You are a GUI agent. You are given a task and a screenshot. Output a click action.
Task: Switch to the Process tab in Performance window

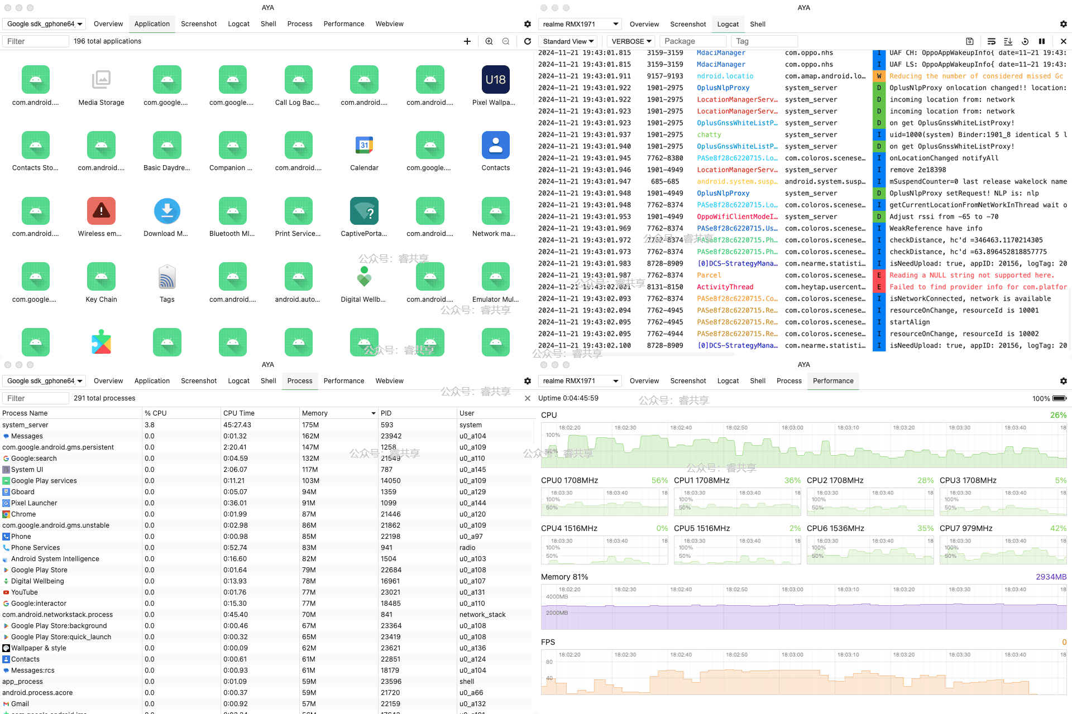[x=789, y=381]
